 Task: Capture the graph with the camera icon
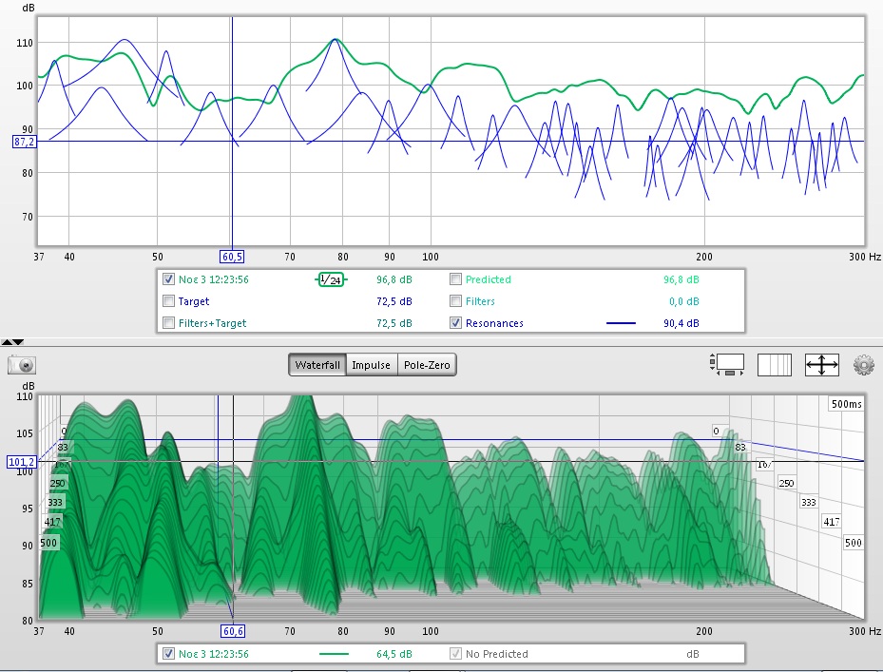(x=21, y=364)
